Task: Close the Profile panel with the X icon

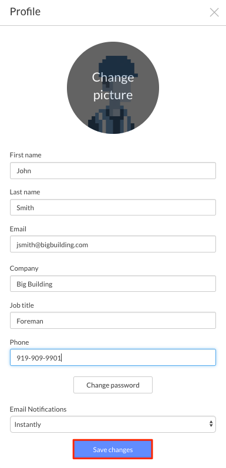Action: click(x=214, y=12)
